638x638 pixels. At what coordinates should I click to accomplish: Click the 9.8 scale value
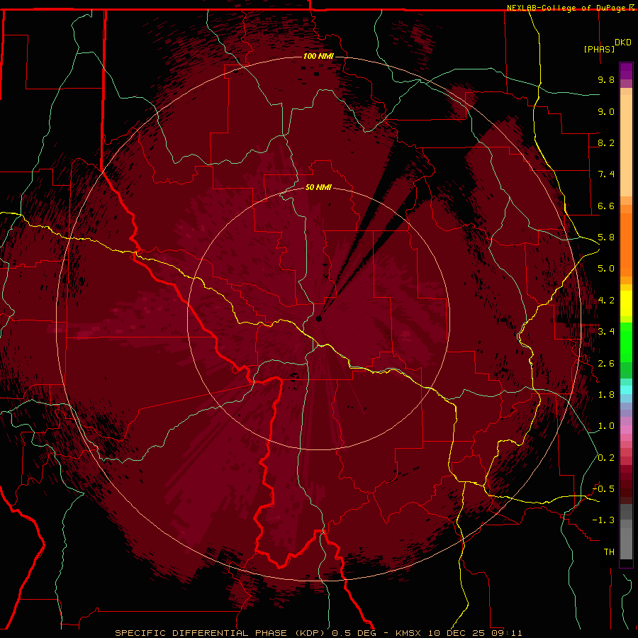pyautogui.click(x=606, y=79)
